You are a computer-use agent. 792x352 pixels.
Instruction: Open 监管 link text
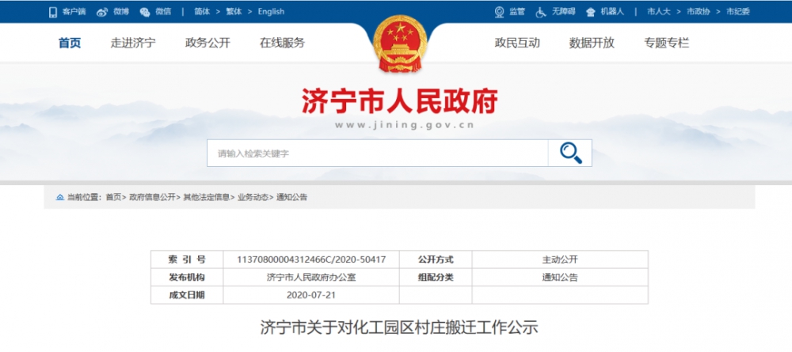coord(516,12)
